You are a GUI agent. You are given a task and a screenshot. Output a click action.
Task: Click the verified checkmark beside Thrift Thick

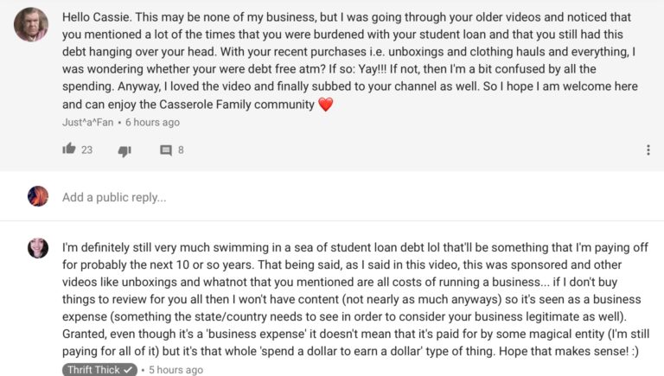click(x=129, y=370)
